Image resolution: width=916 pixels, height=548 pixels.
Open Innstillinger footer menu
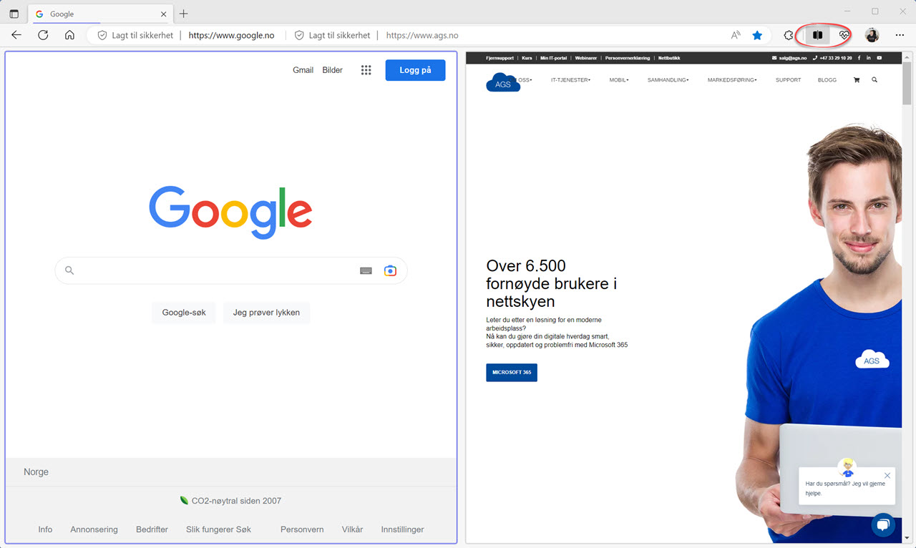[x=402, y=529]
